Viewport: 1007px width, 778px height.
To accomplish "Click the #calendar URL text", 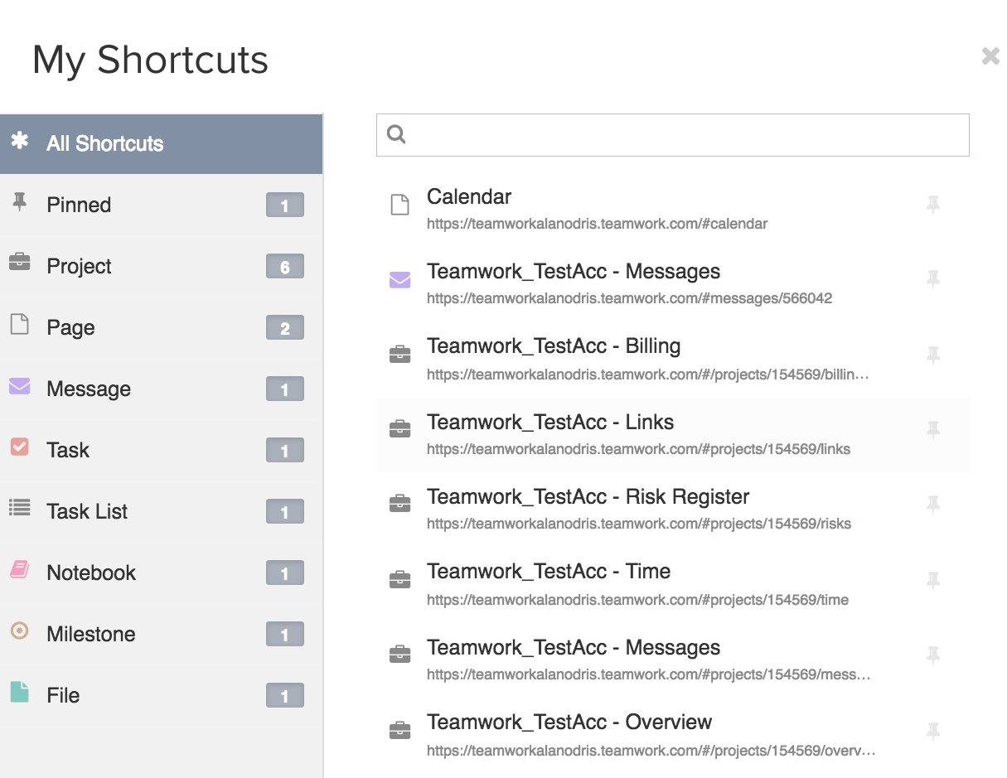I will [598, 224].
